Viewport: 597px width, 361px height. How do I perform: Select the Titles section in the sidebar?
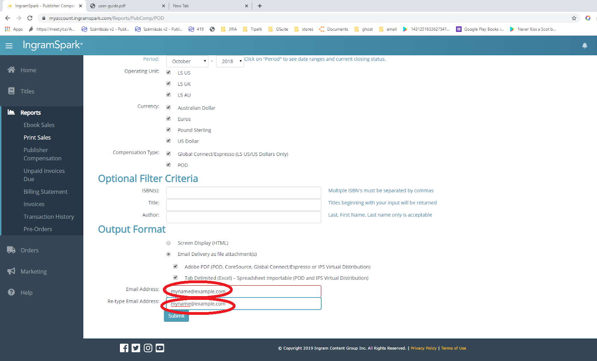tap(27, 91)
